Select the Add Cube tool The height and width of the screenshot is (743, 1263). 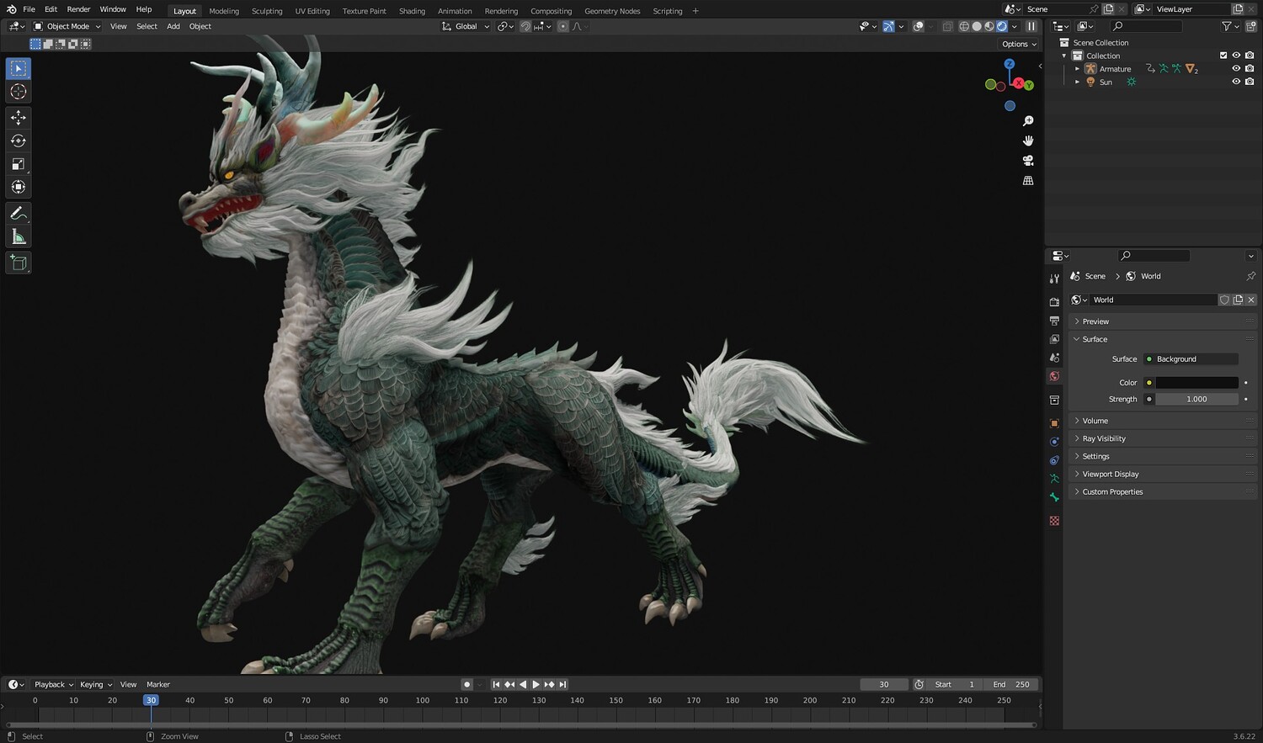tap(19, 263)
